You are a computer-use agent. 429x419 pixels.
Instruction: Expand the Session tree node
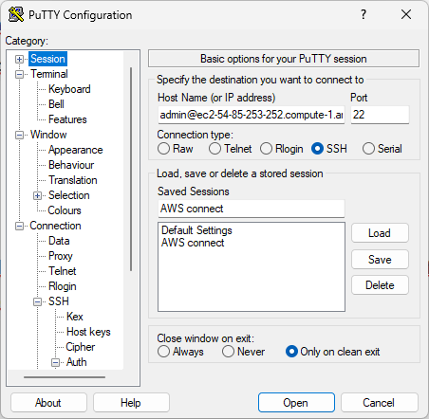(19, 59)
